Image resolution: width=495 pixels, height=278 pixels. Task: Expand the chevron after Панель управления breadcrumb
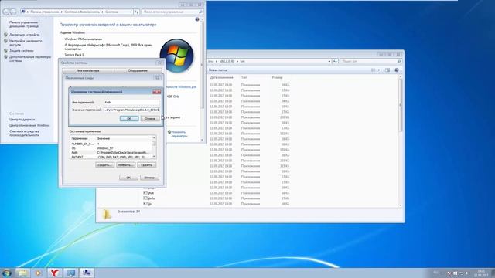[x=62, y=12]
